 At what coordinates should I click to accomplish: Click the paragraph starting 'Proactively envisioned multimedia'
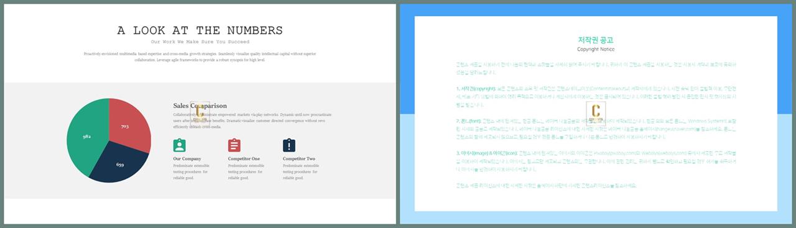[x=200, y=57]
